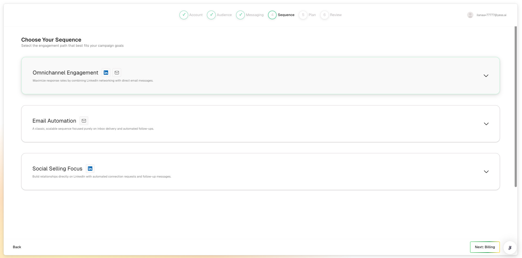Jump to the Plan step
522x258 pixels.
[312, 15]
